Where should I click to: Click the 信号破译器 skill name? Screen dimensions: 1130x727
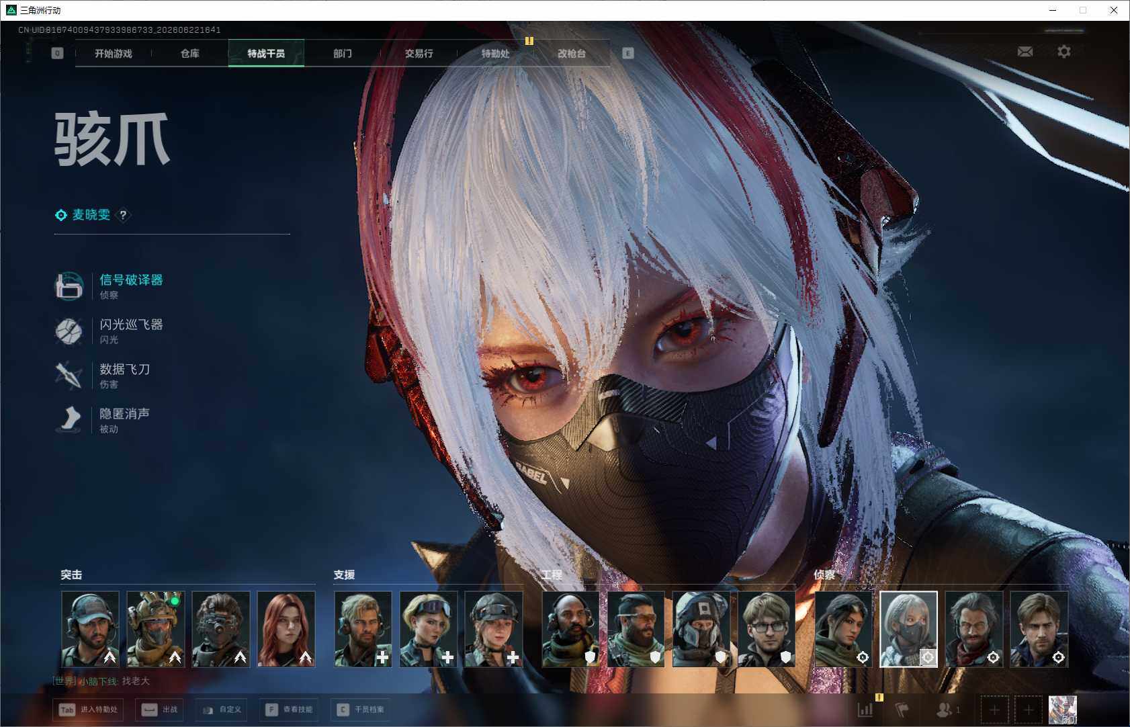pos(131,280)
